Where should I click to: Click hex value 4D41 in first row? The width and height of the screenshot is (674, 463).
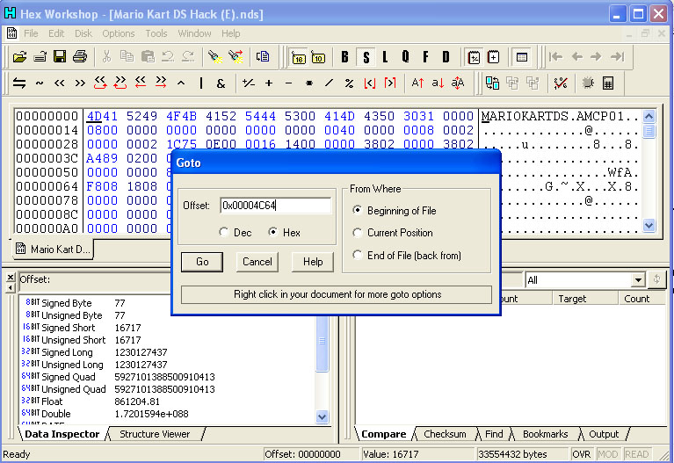(x=102, y=116)
